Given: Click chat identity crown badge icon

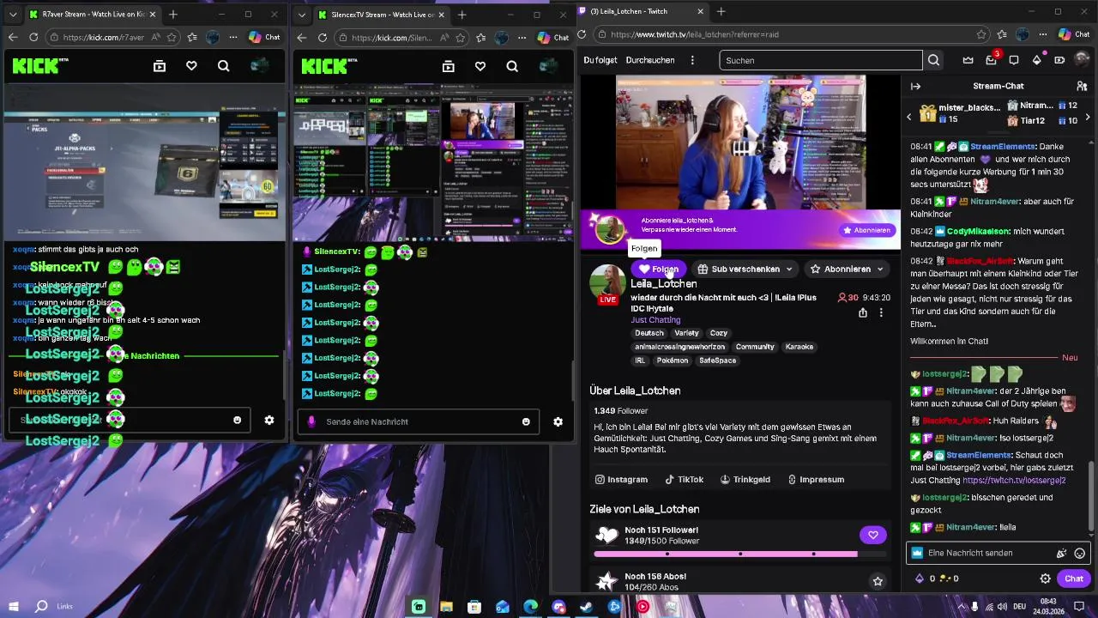Looking at the screenshot, I should pos(917,554).
